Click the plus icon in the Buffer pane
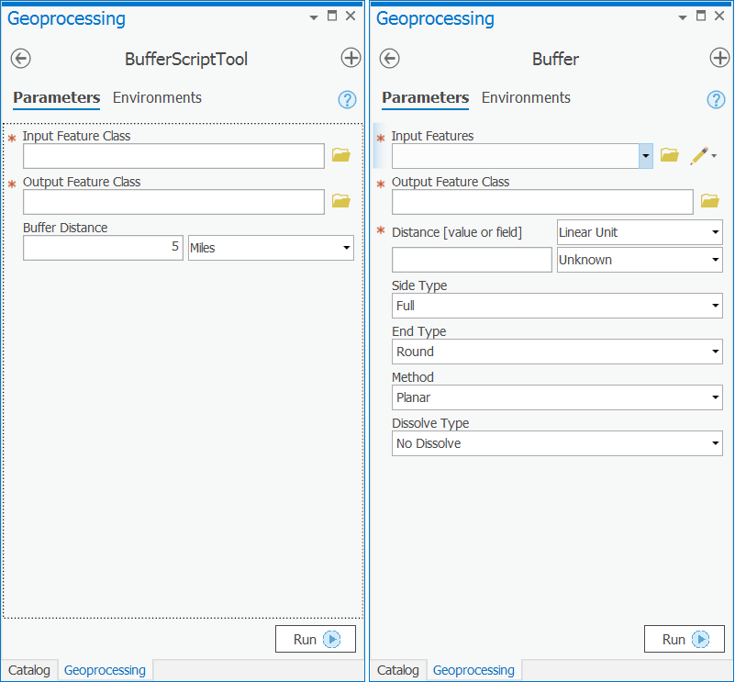 pyautogui.click(x=719, y=58)
